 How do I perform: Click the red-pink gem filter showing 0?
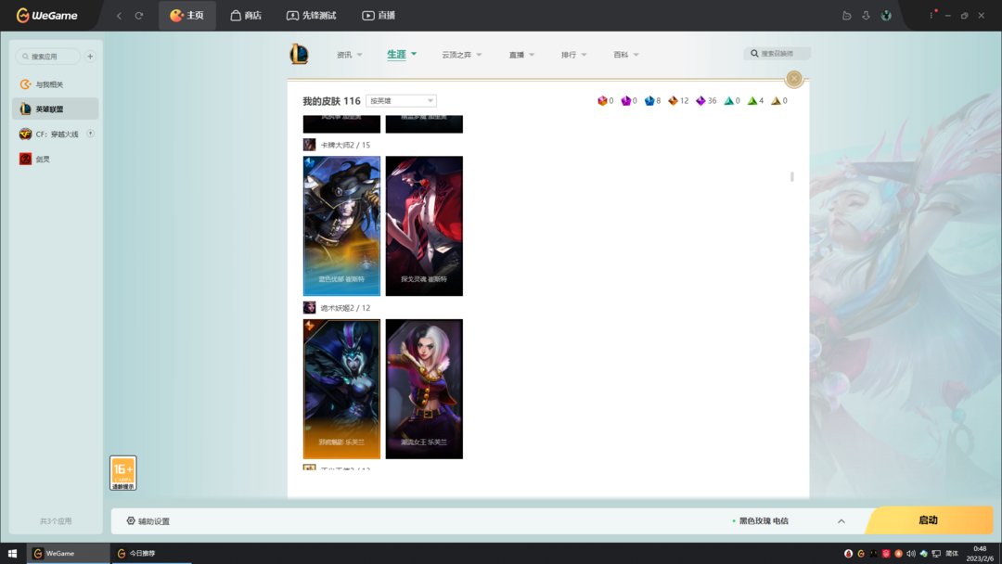tap(605, 101)
